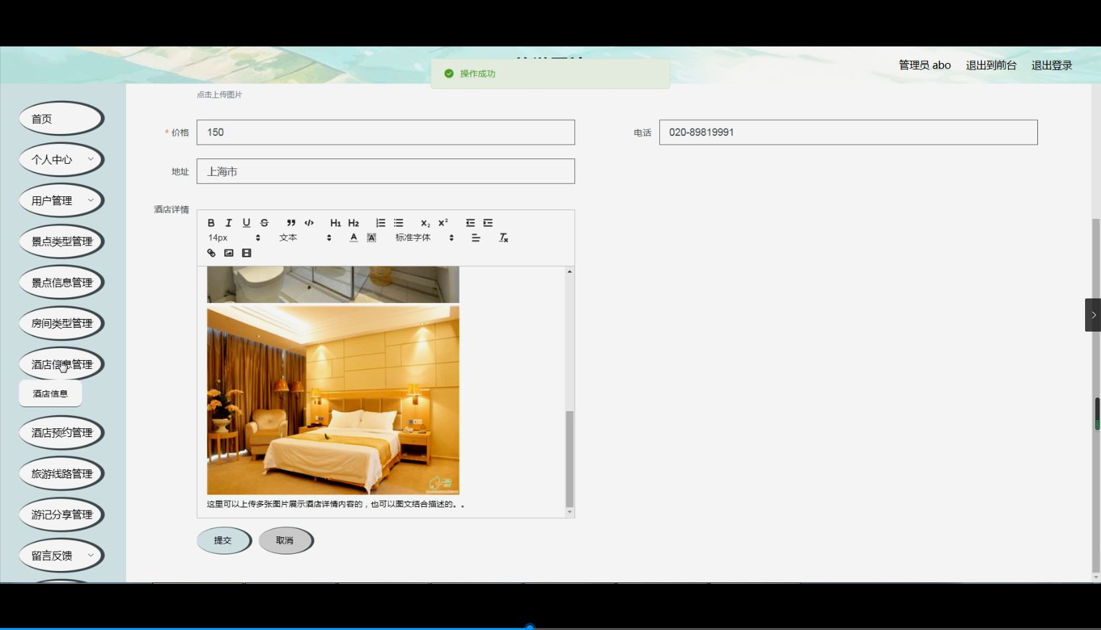The height and width of the screenshot is (630, 1101).
Task: Expand the 个人中心 menu
Action: pyautogui.click(x=62, y=160)
